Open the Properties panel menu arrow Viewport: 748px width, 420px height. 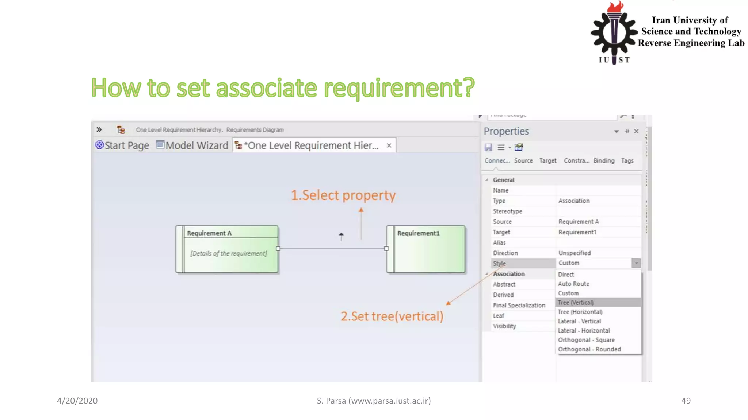(x=616, y=131)
